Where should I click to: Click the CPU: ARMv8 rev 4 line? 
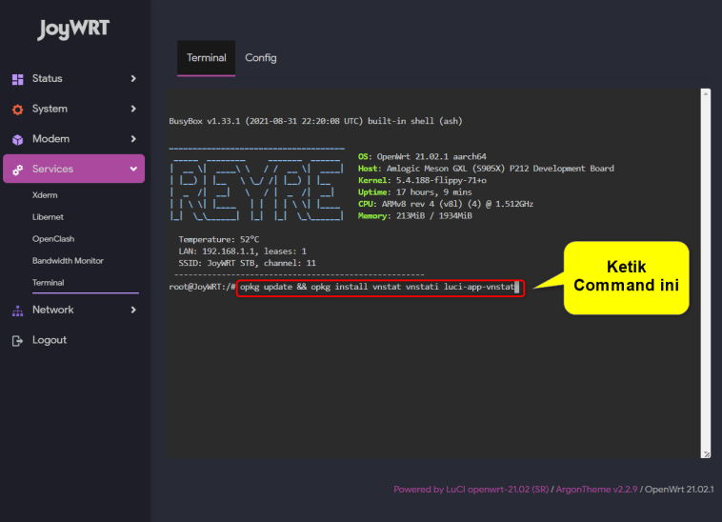pyautogui.click(x=446, y=204)
